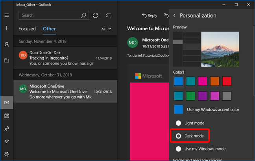Switch to Other inbox tab

tap(49, 29)
